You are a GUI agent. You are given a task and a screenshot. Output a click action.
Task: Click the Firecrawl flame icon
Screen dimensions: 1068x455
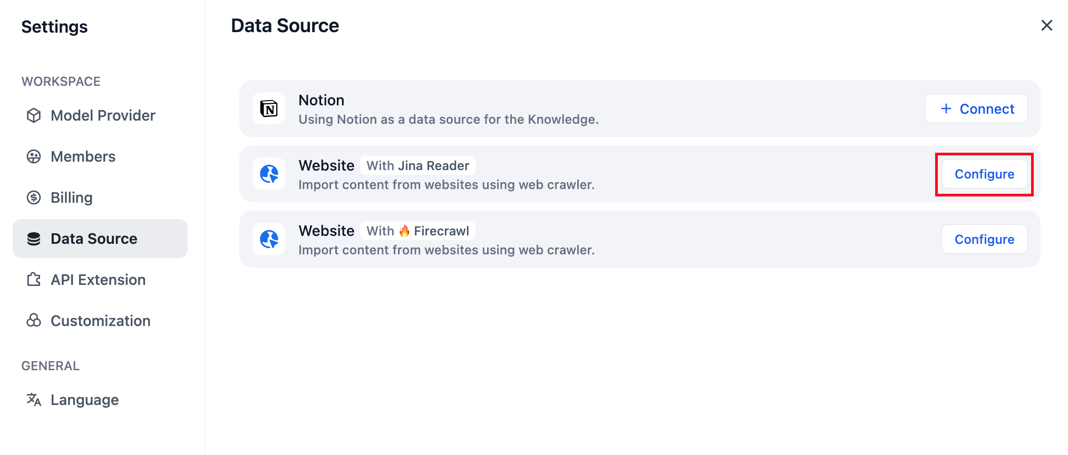(x=404, y=231)
